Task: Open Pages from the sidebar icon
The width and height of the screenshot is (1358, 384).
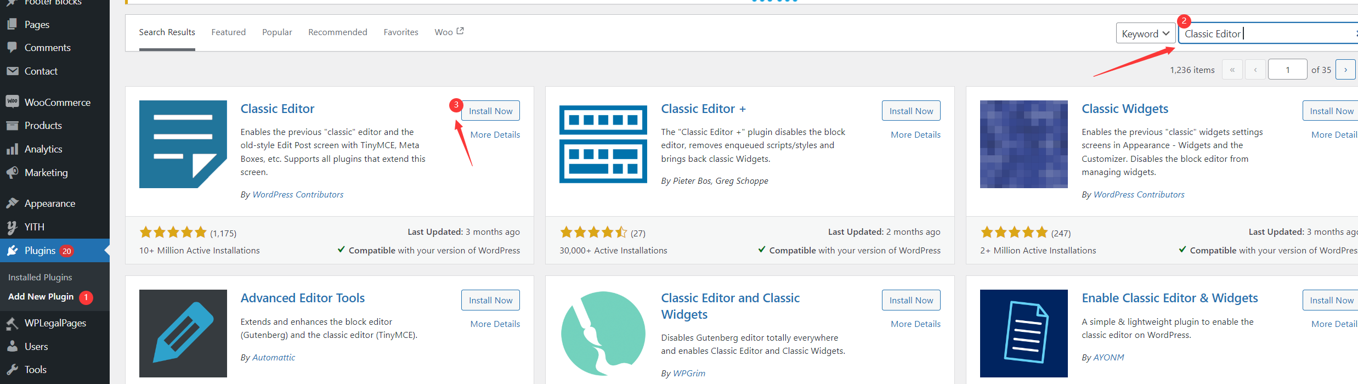Action: (12, 24)
